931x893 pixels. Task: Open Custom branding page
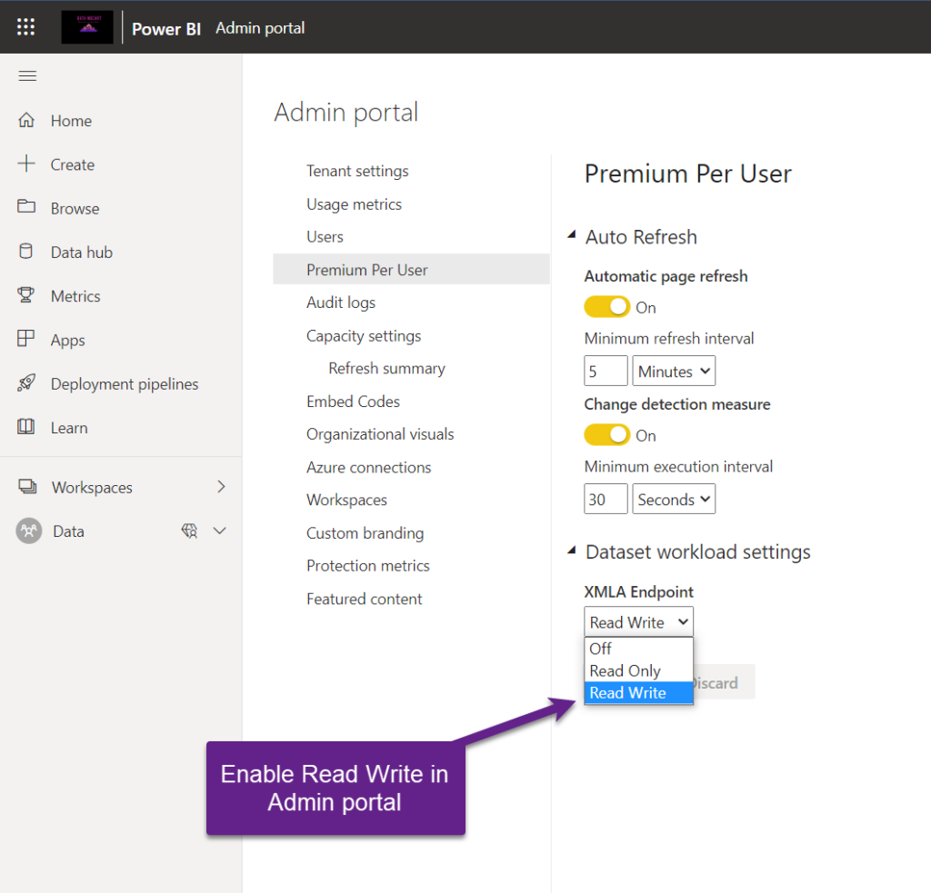pyautogui.click(x=365, y=533)
